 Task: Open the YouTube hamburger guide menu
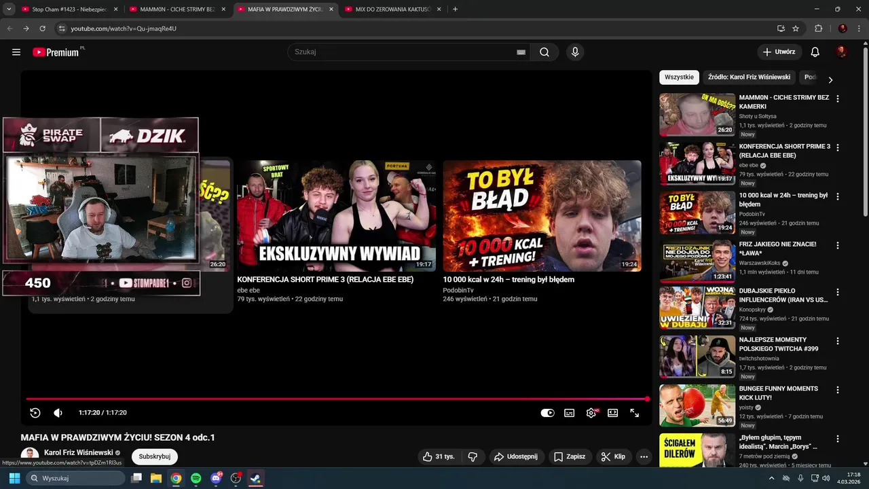tap(16, 52)
